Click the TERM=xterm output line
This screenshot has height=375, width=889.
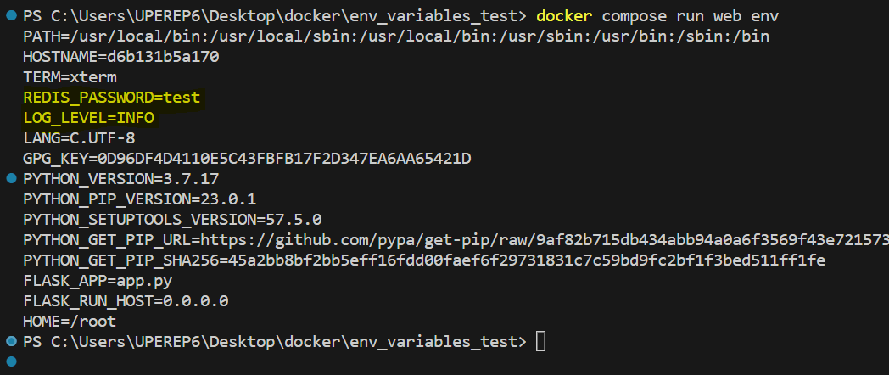click(x=70, y=77)
